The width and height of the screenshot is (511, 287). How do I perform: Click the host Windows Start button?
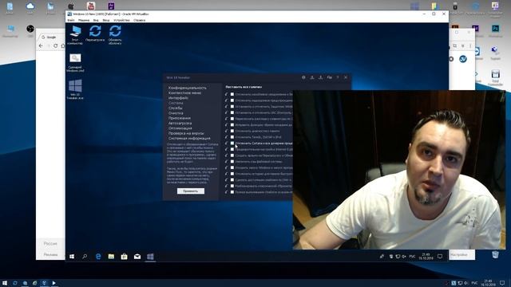click(x=5, y=283)
